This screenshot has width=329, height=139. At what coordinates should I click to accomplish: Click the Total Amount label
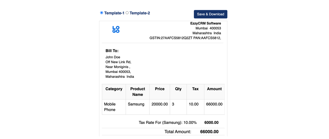(x=178, y=132)
